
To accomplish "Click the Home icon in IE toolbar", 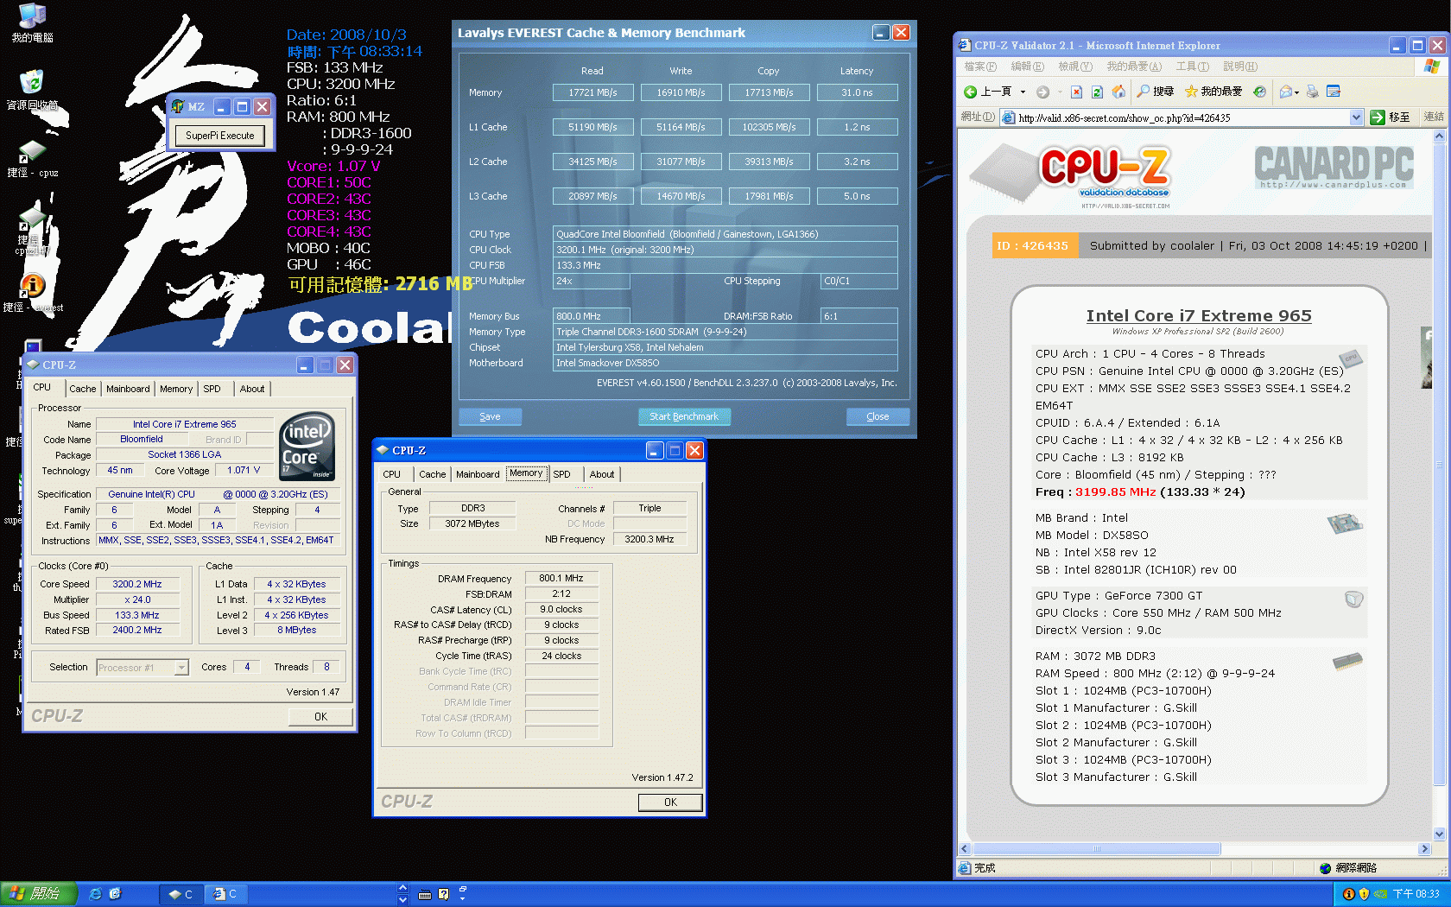I will [x=1118, y=92].
